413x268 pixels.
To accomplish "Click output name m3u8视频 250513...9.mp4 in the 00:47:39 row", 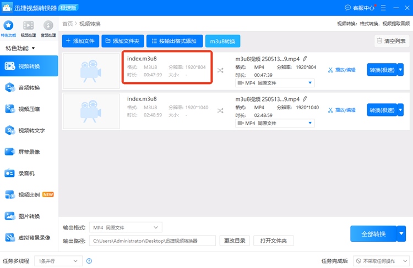I will (267, 59).
